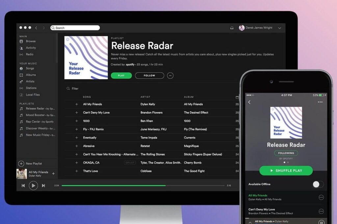Open Songs under Your Music

[30, 68]
